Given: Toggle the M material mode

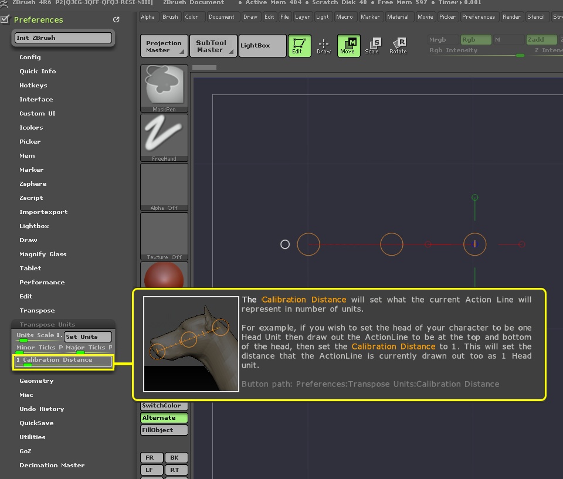Looking at the screenshot, I should [508, 39].
